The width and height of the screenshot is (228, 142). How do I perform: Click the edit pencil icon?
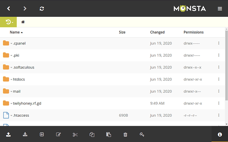pos(58,134)
